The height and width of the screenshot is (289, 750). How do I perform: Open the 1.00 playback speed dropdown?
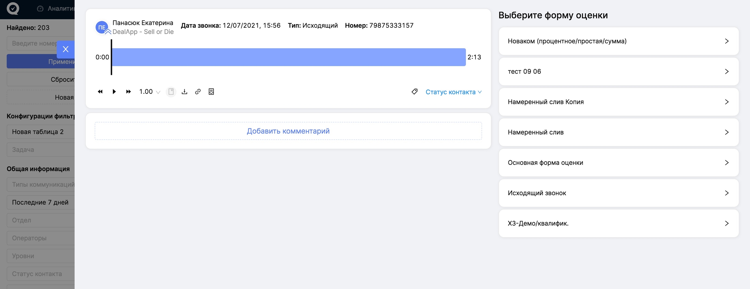pyautogui.click(x=149, y=92)
